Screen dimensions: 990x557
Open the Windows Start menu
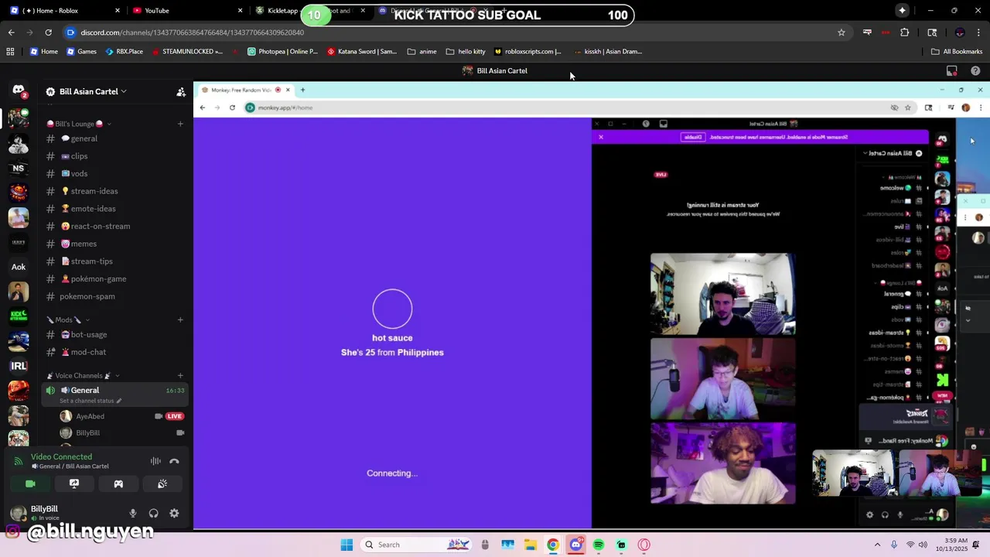[346, 545]
